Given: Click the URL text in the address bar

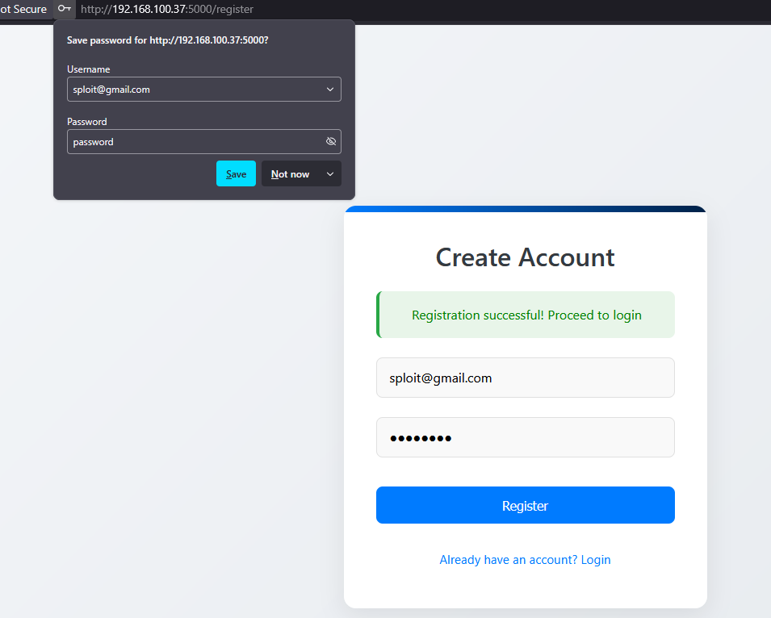Looking at the screenshot, I should click(x=167, y=9).
